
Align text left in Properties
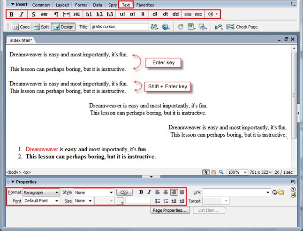[x=158, y=192]
